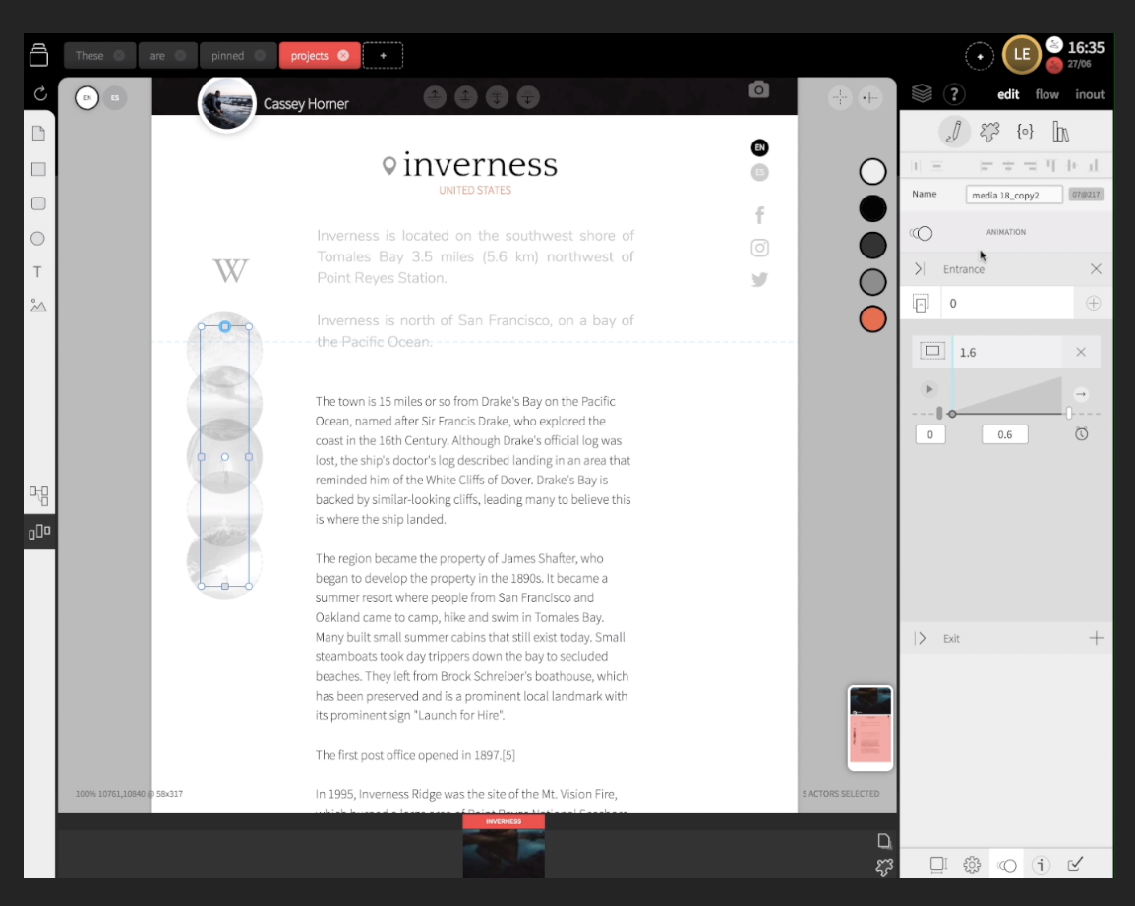Click the puzzle icon below canvas
1135x906 pixels.
point(884,867)
